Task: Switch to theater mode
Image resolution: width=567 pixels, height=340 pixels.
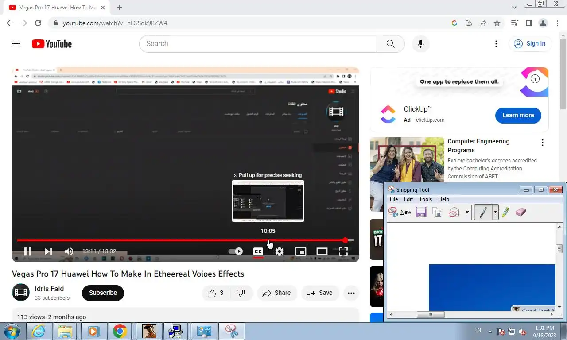Action: (322, 251)
